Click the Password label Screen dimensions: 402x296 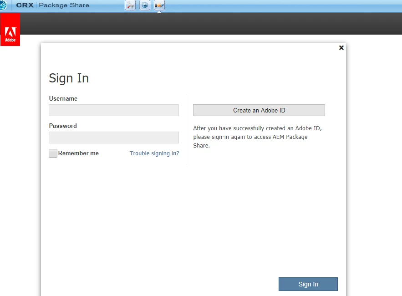click(x=63, y=126)
